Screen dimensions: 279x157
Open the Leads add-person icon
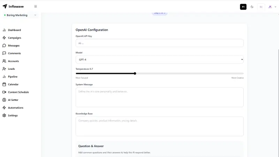4,69
